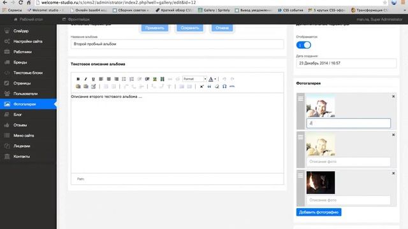Click the browser address bar URL
Image resolution: width=408 pixels, height=229 pixels.
pyautogui.click(x=119, y=3)
